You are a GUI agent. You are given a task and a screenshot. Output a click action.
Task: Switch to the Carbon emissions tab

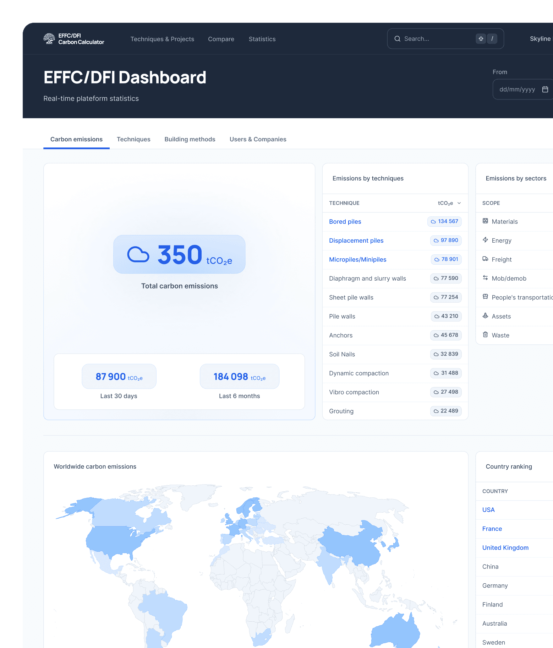76,139
